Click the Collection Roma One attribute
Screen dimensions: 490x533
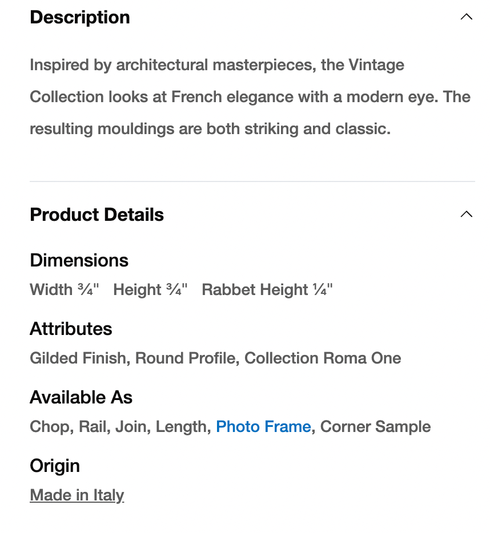point(323,358)
